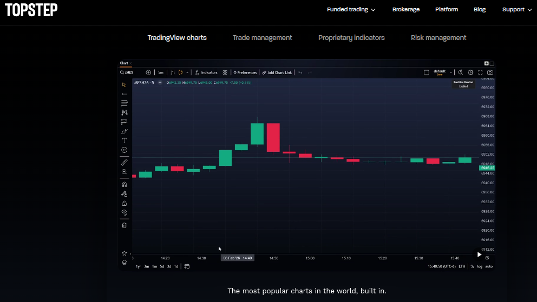The height and width of the screenshot is (302, 537).
Task: Open the forecasting and measurement tool
Action: coord(125,122)
